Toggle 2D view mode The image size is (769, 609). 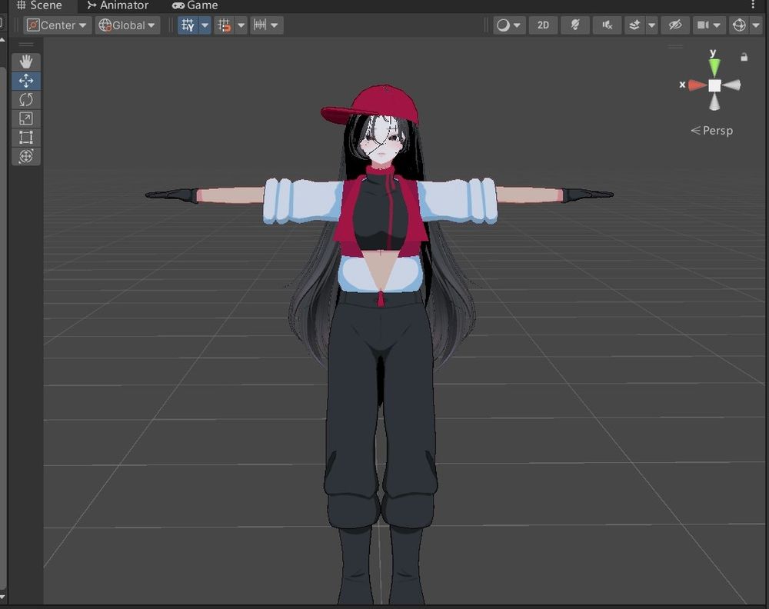point(543,25)
